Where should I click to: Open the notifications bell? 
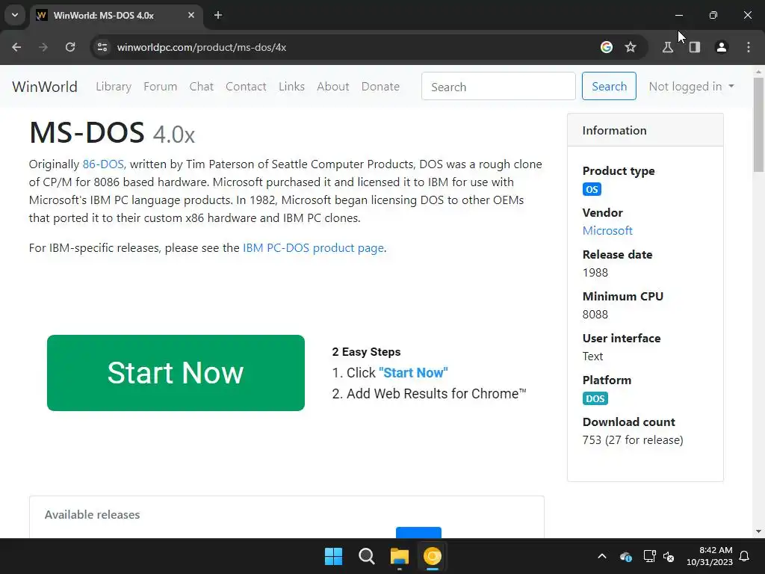click(745, 556)
